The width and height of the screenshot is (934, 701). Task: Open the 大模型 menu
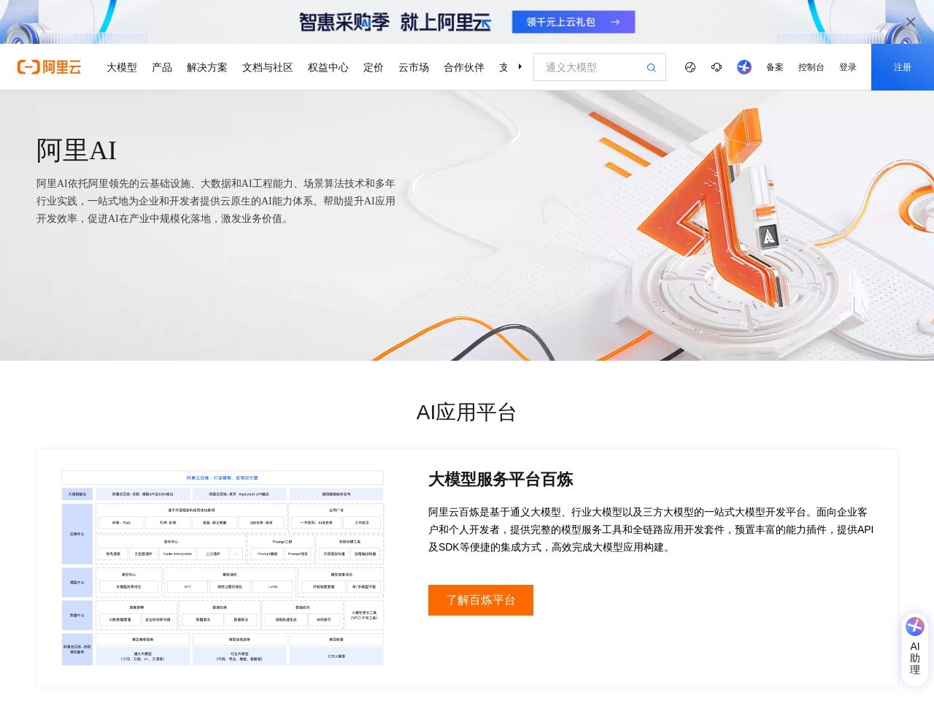coord(122,67)
